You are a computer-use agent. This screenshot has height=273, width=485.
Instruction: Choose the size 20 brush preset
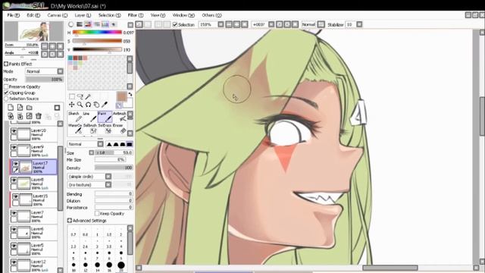coord(121,265)
